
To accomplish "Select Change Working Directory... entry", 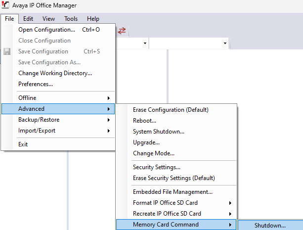I will click(x=58, y=73).
